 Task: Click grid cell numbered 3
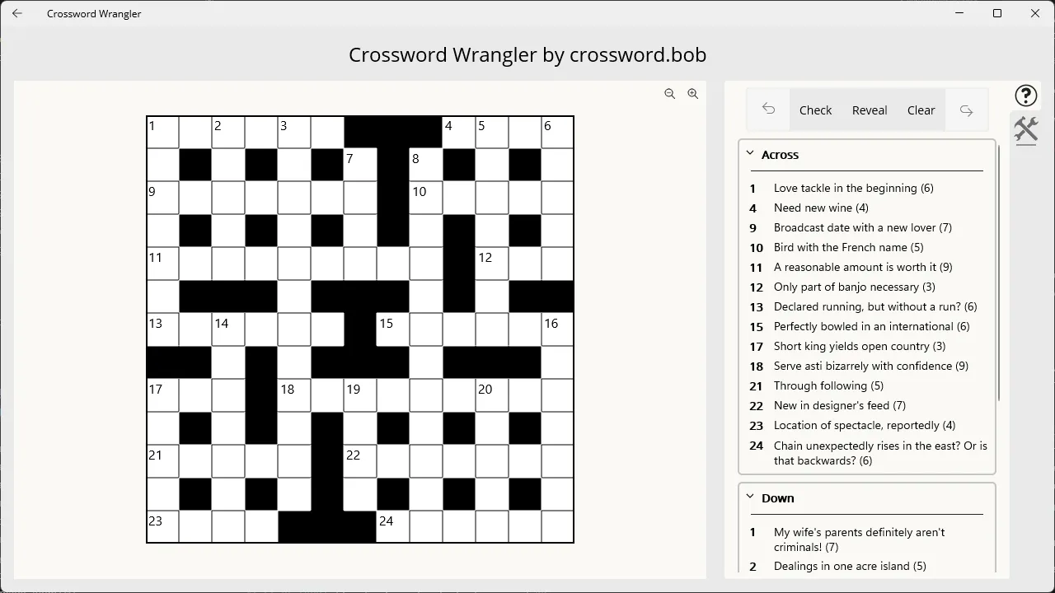[x=294, y=133]
